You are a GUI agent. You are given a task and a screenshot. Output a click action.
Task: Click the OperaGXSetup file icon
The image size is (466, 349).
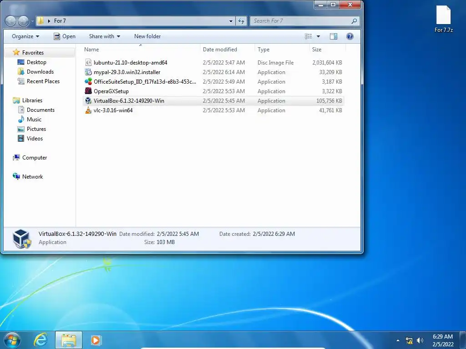[88, 91]
